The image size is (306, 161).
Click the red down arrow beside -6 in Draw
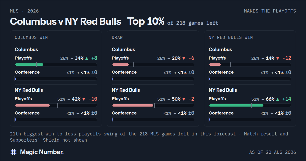coord(184,58)
